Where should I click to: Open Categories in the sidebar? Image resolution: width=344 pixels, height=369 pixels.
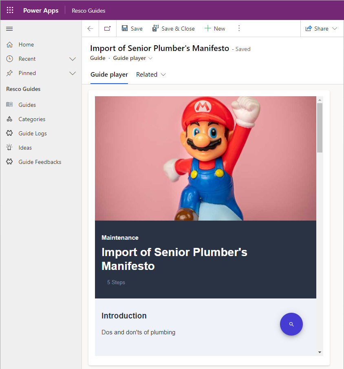click(32, 119)
